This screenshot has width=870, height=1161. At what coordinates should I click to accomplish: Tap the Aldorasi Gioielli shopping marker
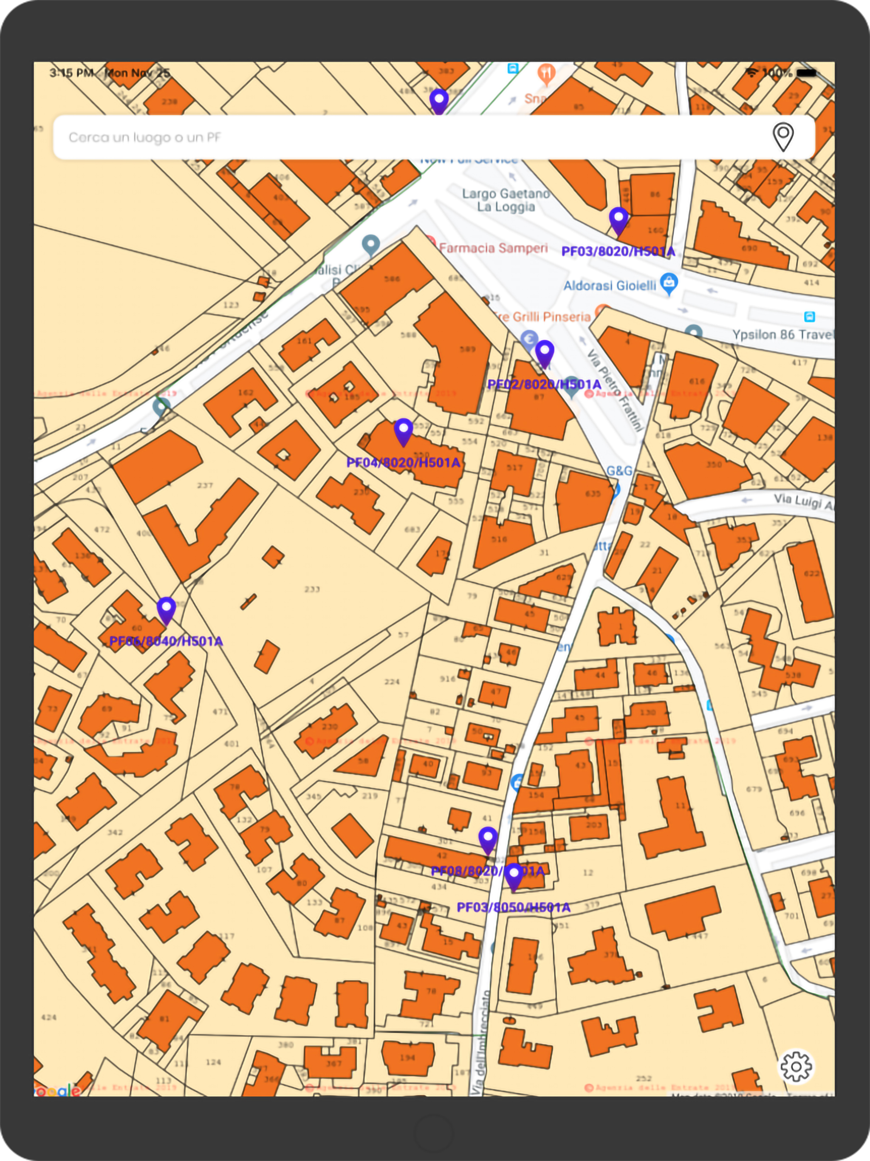[x=669, y=284]
